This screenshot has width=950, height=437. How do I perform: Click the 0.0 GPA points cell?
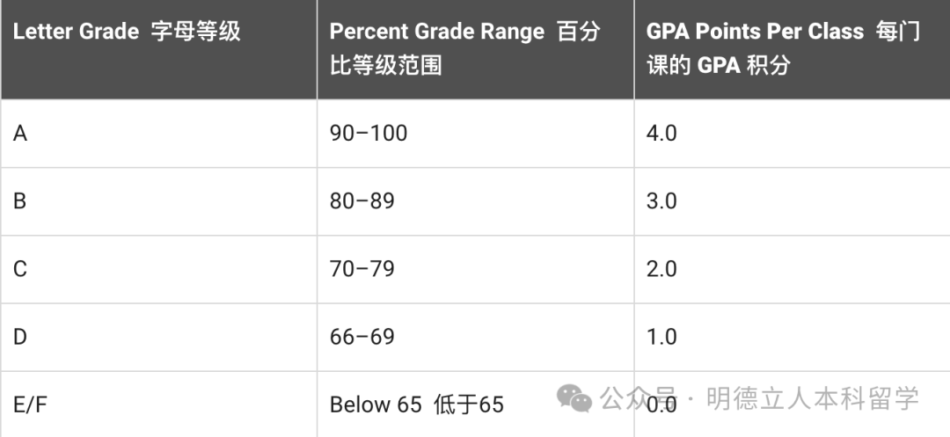point(661,404)
